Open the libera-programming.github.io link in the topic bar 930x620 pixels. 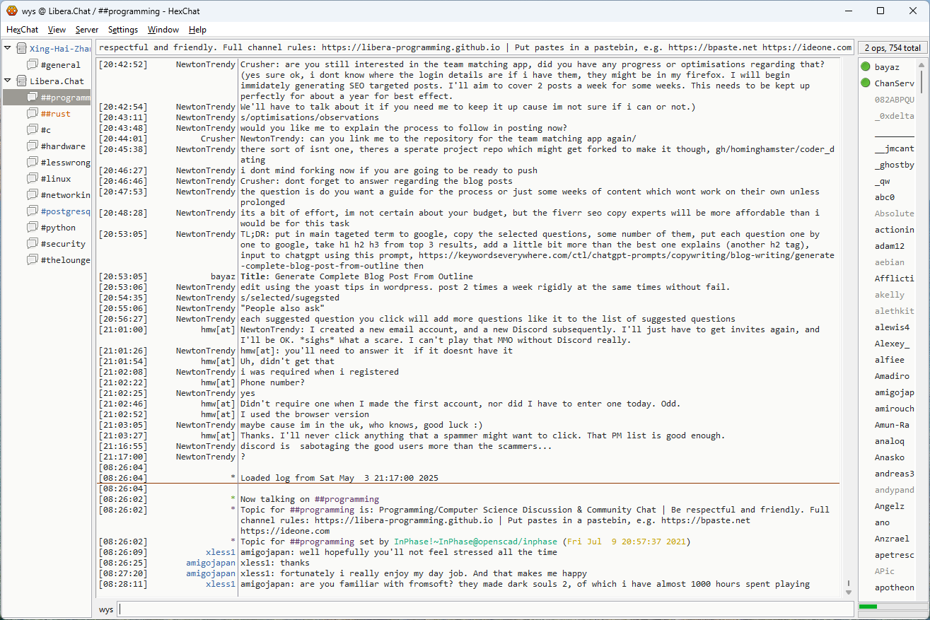point(411,48)
